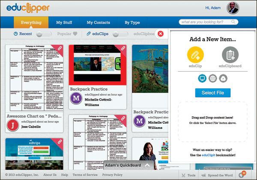Viewport: 257px width, 180px height.
Task: Click 'Awesome Chart on " Peda...' title
Action: click(x=34, y=116)
